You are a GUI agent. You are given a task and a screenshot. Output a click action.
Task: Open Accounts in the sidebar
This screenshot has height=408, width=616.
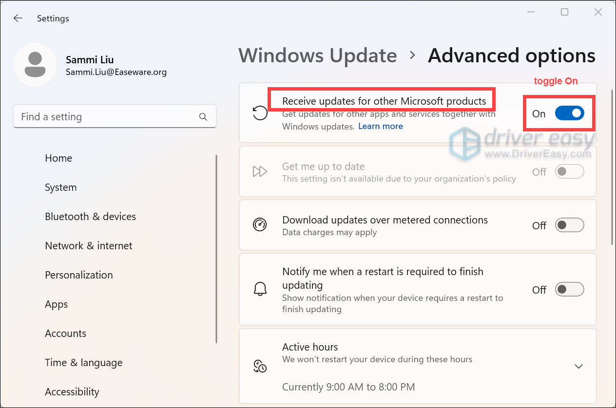coord(66,334)
